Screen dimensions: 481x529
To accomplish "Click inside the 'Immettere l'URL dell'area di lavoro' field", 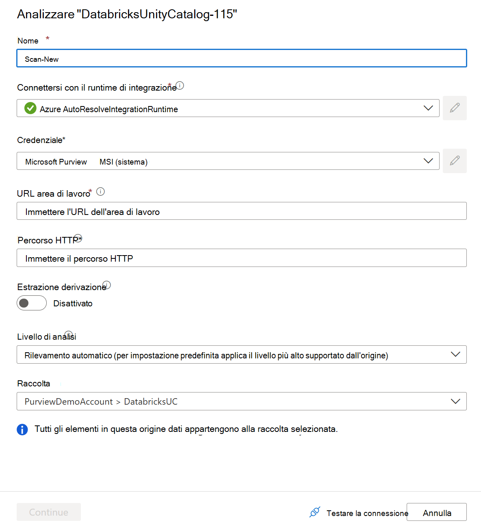I will point(241,211).
